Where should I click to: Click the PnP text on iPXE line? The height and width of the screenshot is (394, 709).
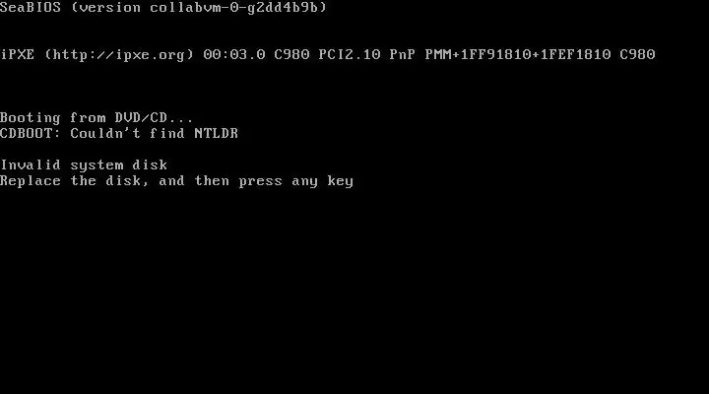(403, 55)
